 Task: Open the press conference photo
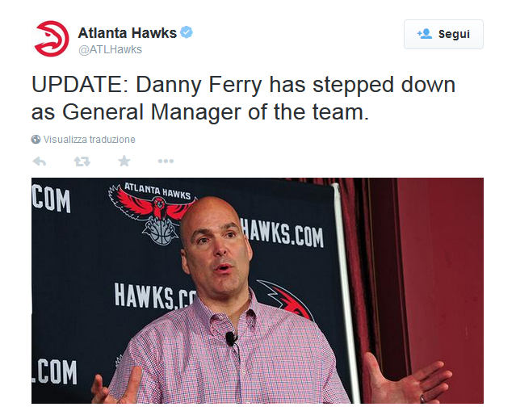click(x=257, y=291)
